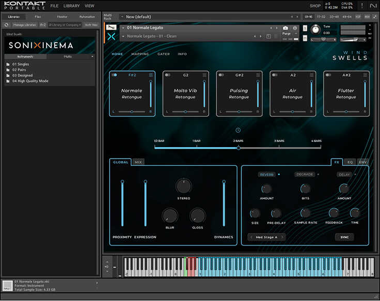This screenshot has height=301, width=380.
Task: Click the next reverb preset arrow by Med Stage A
Action: (x=282, y=237)
